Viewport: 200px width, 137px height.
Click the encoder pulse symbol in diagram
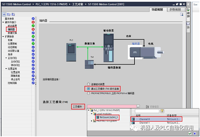click(135, 52)
